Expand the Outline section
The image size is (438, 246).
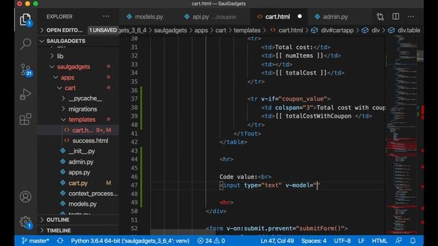coord(57,220)
